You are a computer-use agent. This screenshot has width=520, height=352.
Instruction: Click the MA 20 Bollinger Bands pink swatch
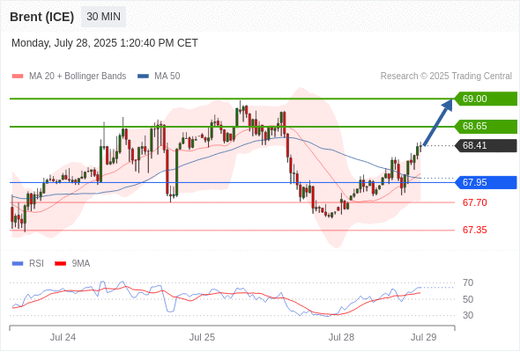tap(18, 77)
